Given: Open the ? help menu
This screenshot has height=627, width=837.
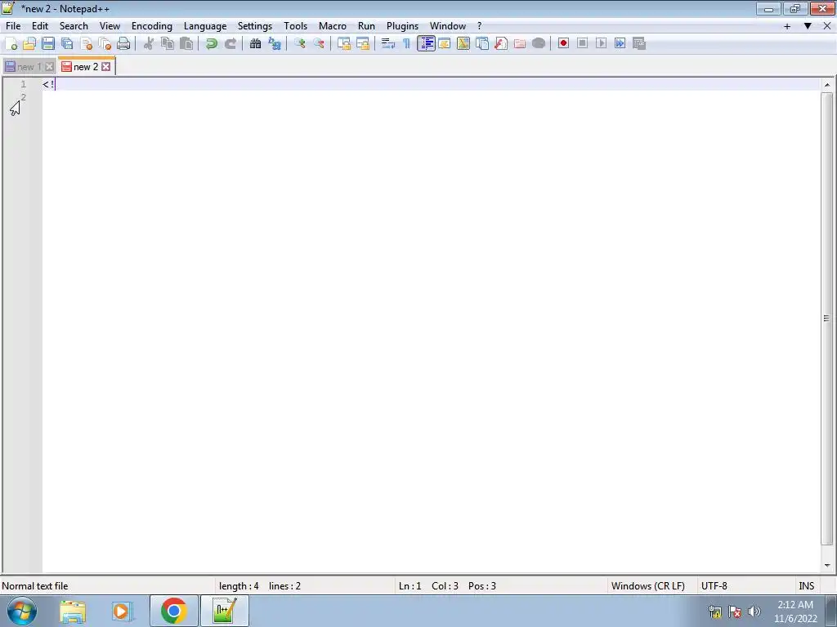Looking at the screenshot, I should pos(479,26).
